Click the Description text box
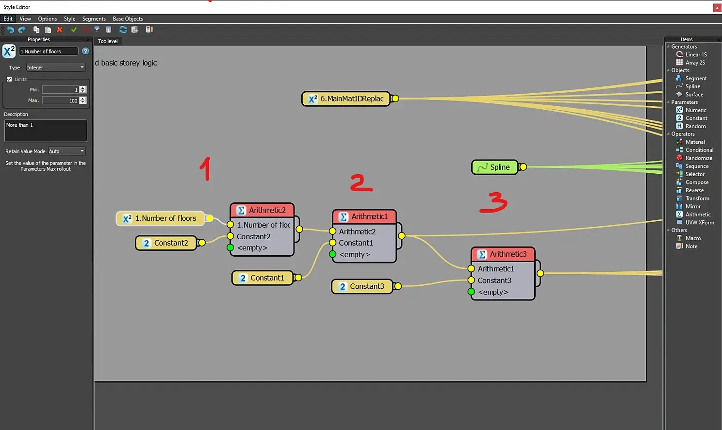This screenshot has width=722, height=430. 46,131
